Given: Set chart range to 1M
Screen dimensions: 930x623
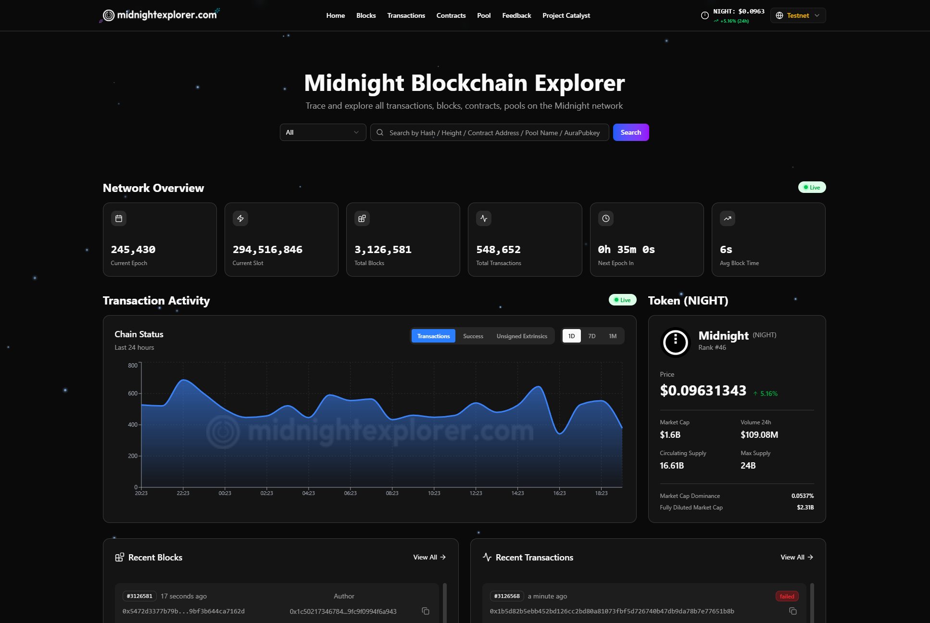Looking at the screenshot, I should 612,336.
